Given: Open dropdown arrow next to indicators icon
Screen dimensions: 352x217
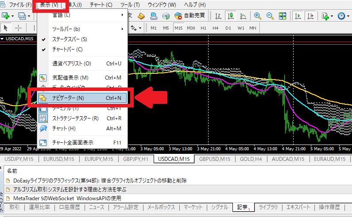Looking at the screenshot, I should click(x=332, y=16).
